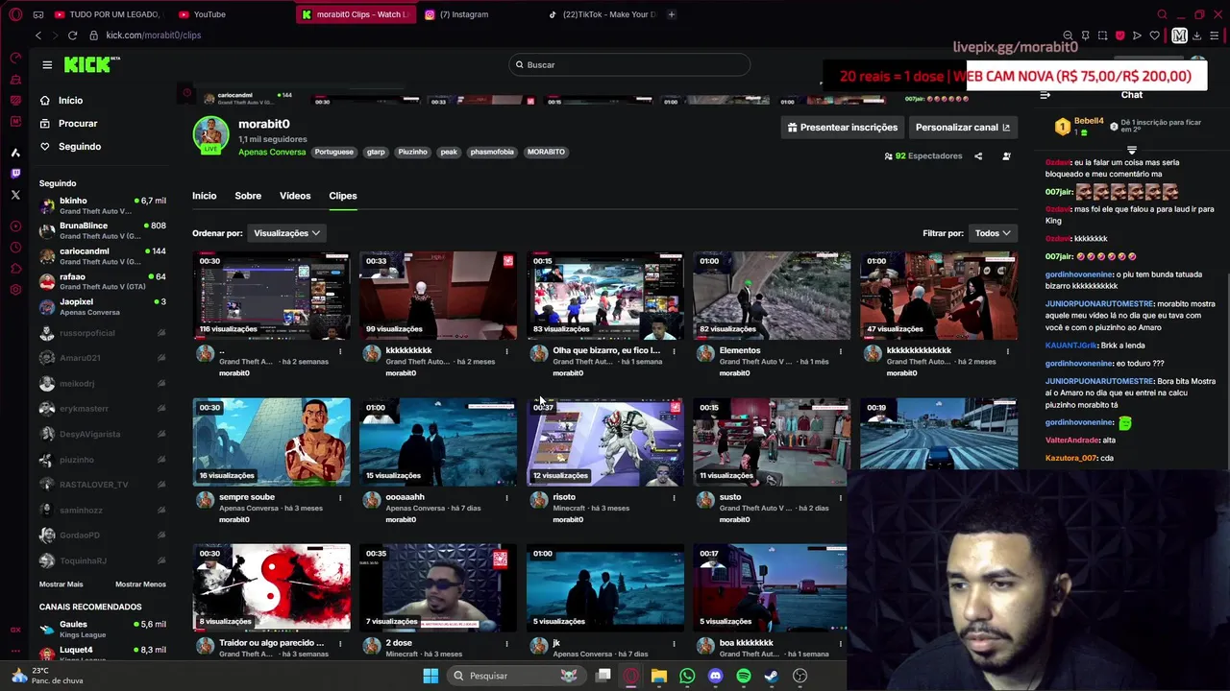Screen dimensions: 1230x691
Task: Select the Clipes channel tab
Action: point(343,196)
